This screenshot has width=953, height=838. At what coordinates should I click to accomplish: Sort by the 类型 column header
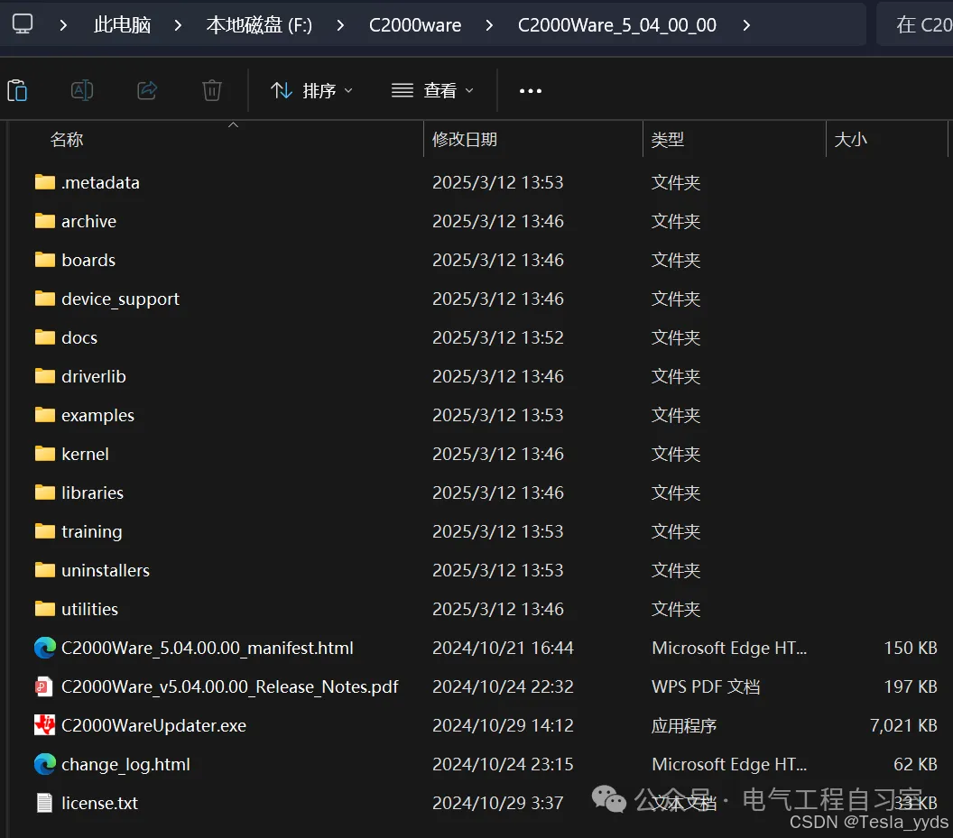pos(735,139)
